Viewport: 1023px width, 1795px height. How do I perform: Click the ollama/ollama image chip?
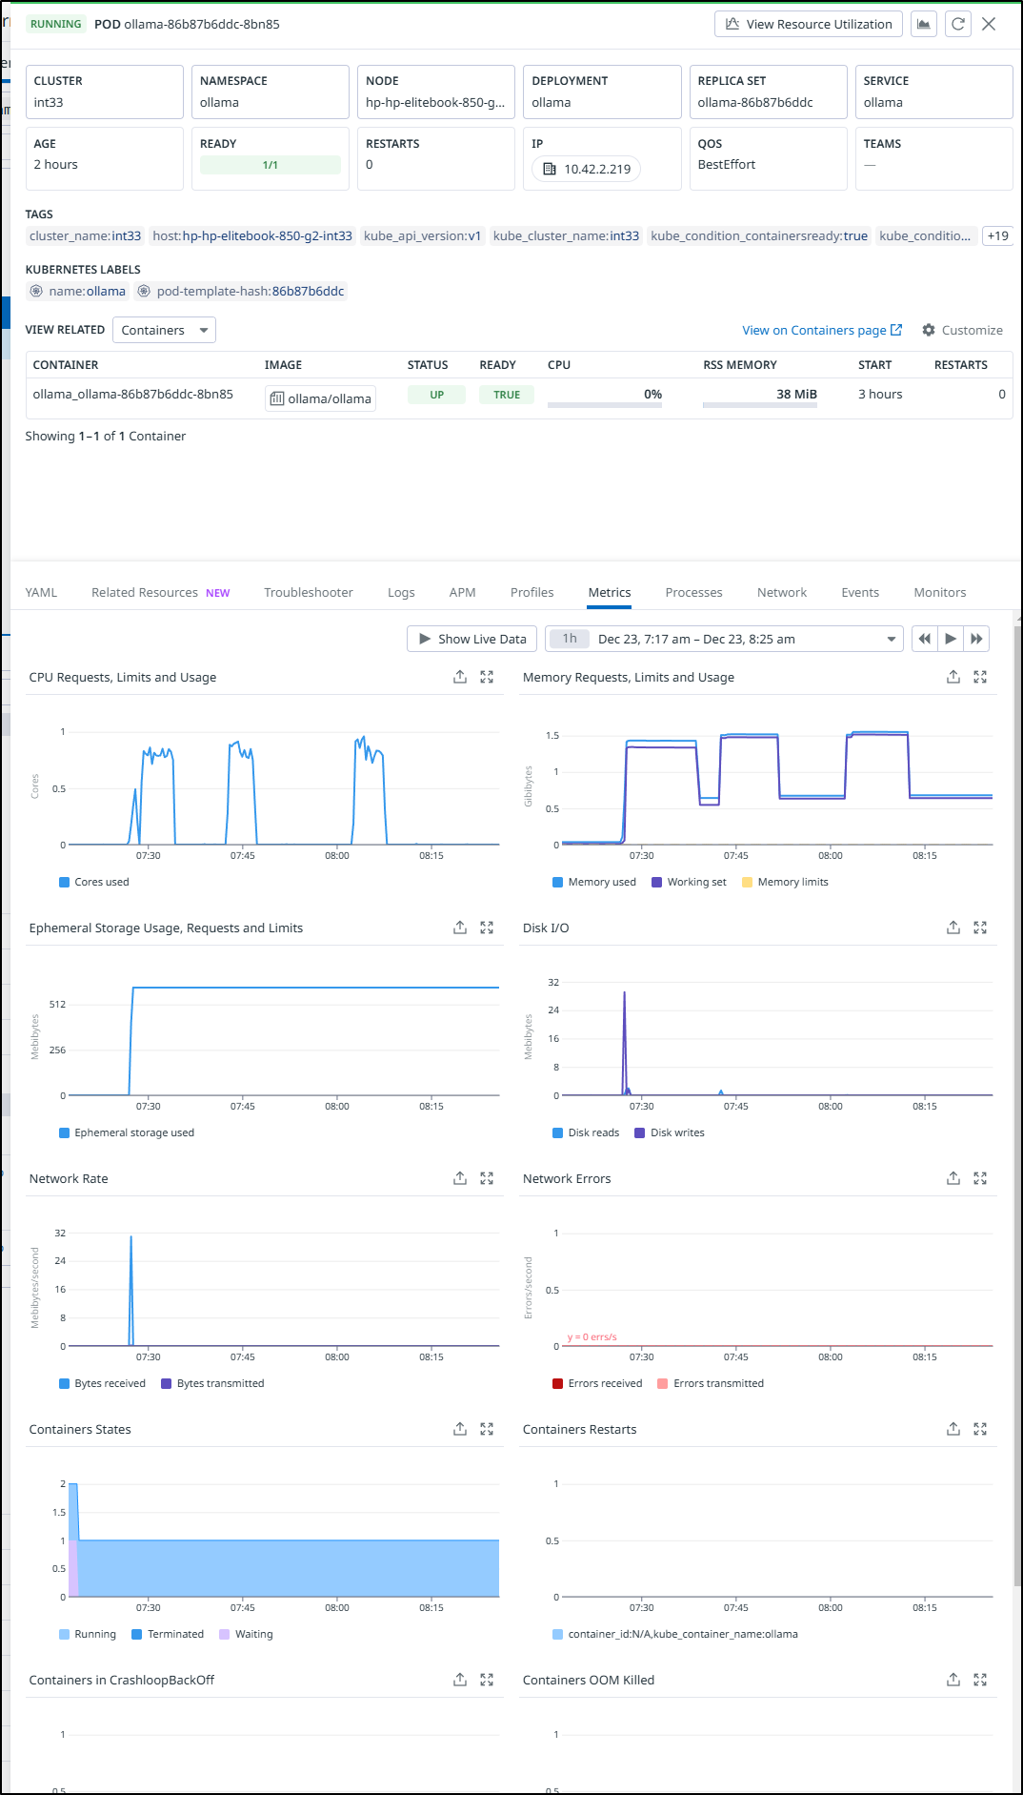[320, 398]
